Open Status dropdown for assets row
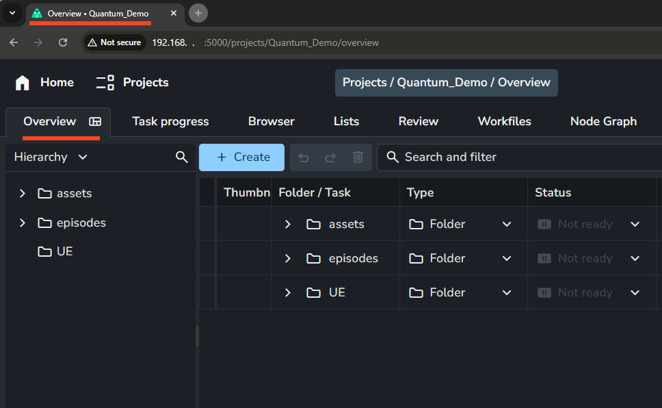662x408 pixels. tap(635, 225)
